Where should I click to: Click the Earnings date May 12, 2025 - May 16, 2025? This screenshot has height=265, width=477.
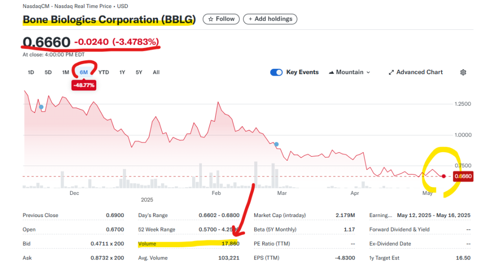(434, 216)
